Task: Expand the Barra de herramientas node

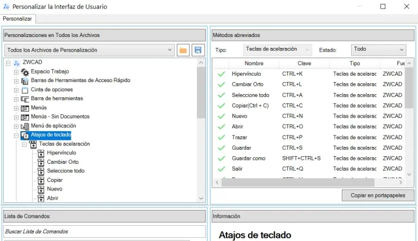Action: (16, 100)
